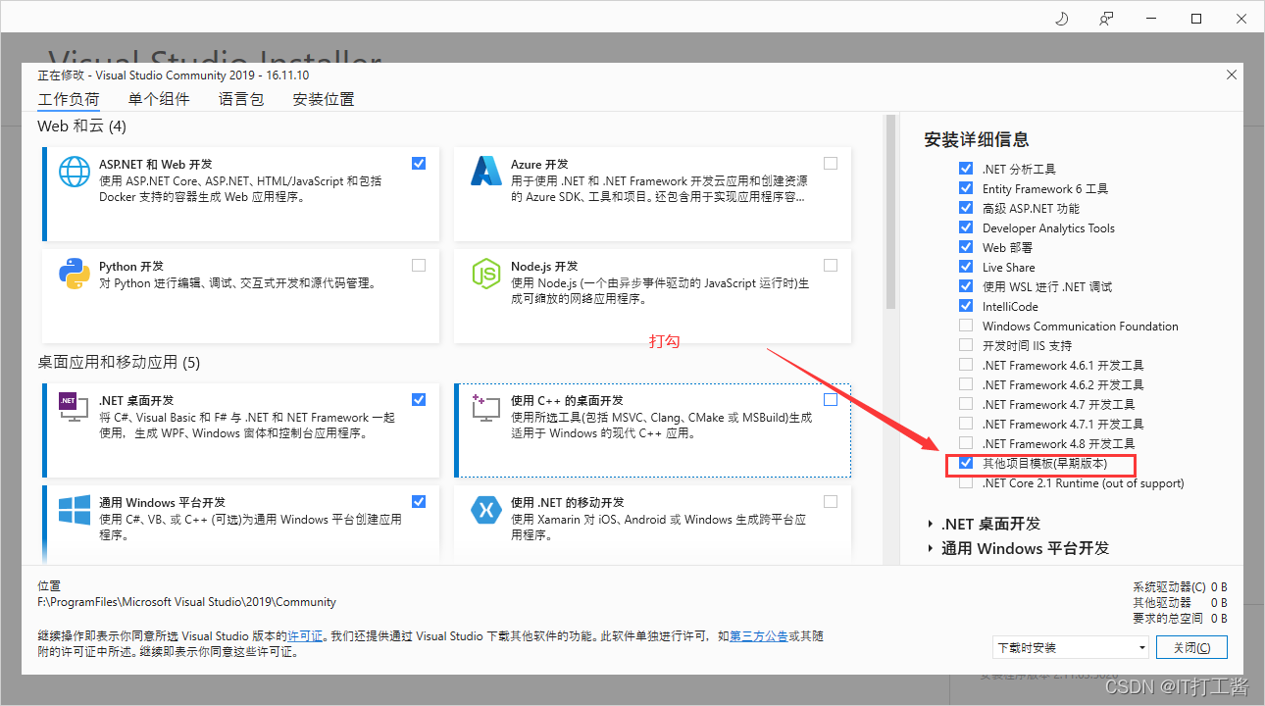Viewport: 1265px width, 706px height.
Task: Click the Xamarin mobile development icon
Action: tap(486, 510)
